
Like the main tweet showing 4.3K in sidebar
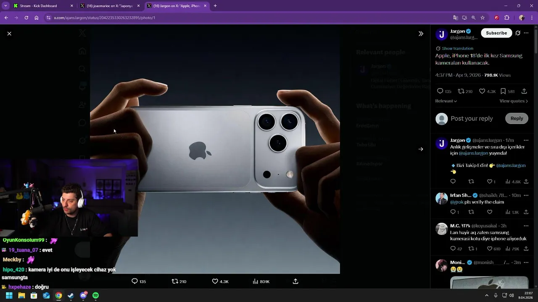[482, 91]
